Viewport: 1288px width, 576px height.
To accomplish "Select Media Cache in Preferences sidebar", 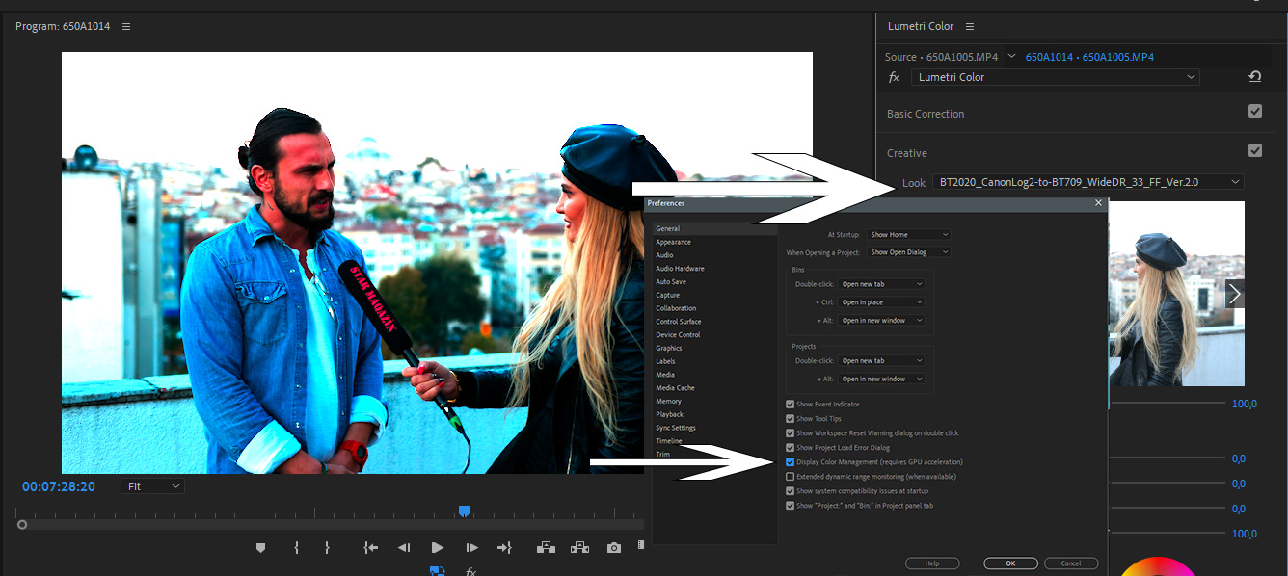I will click(x=675, y=387).
